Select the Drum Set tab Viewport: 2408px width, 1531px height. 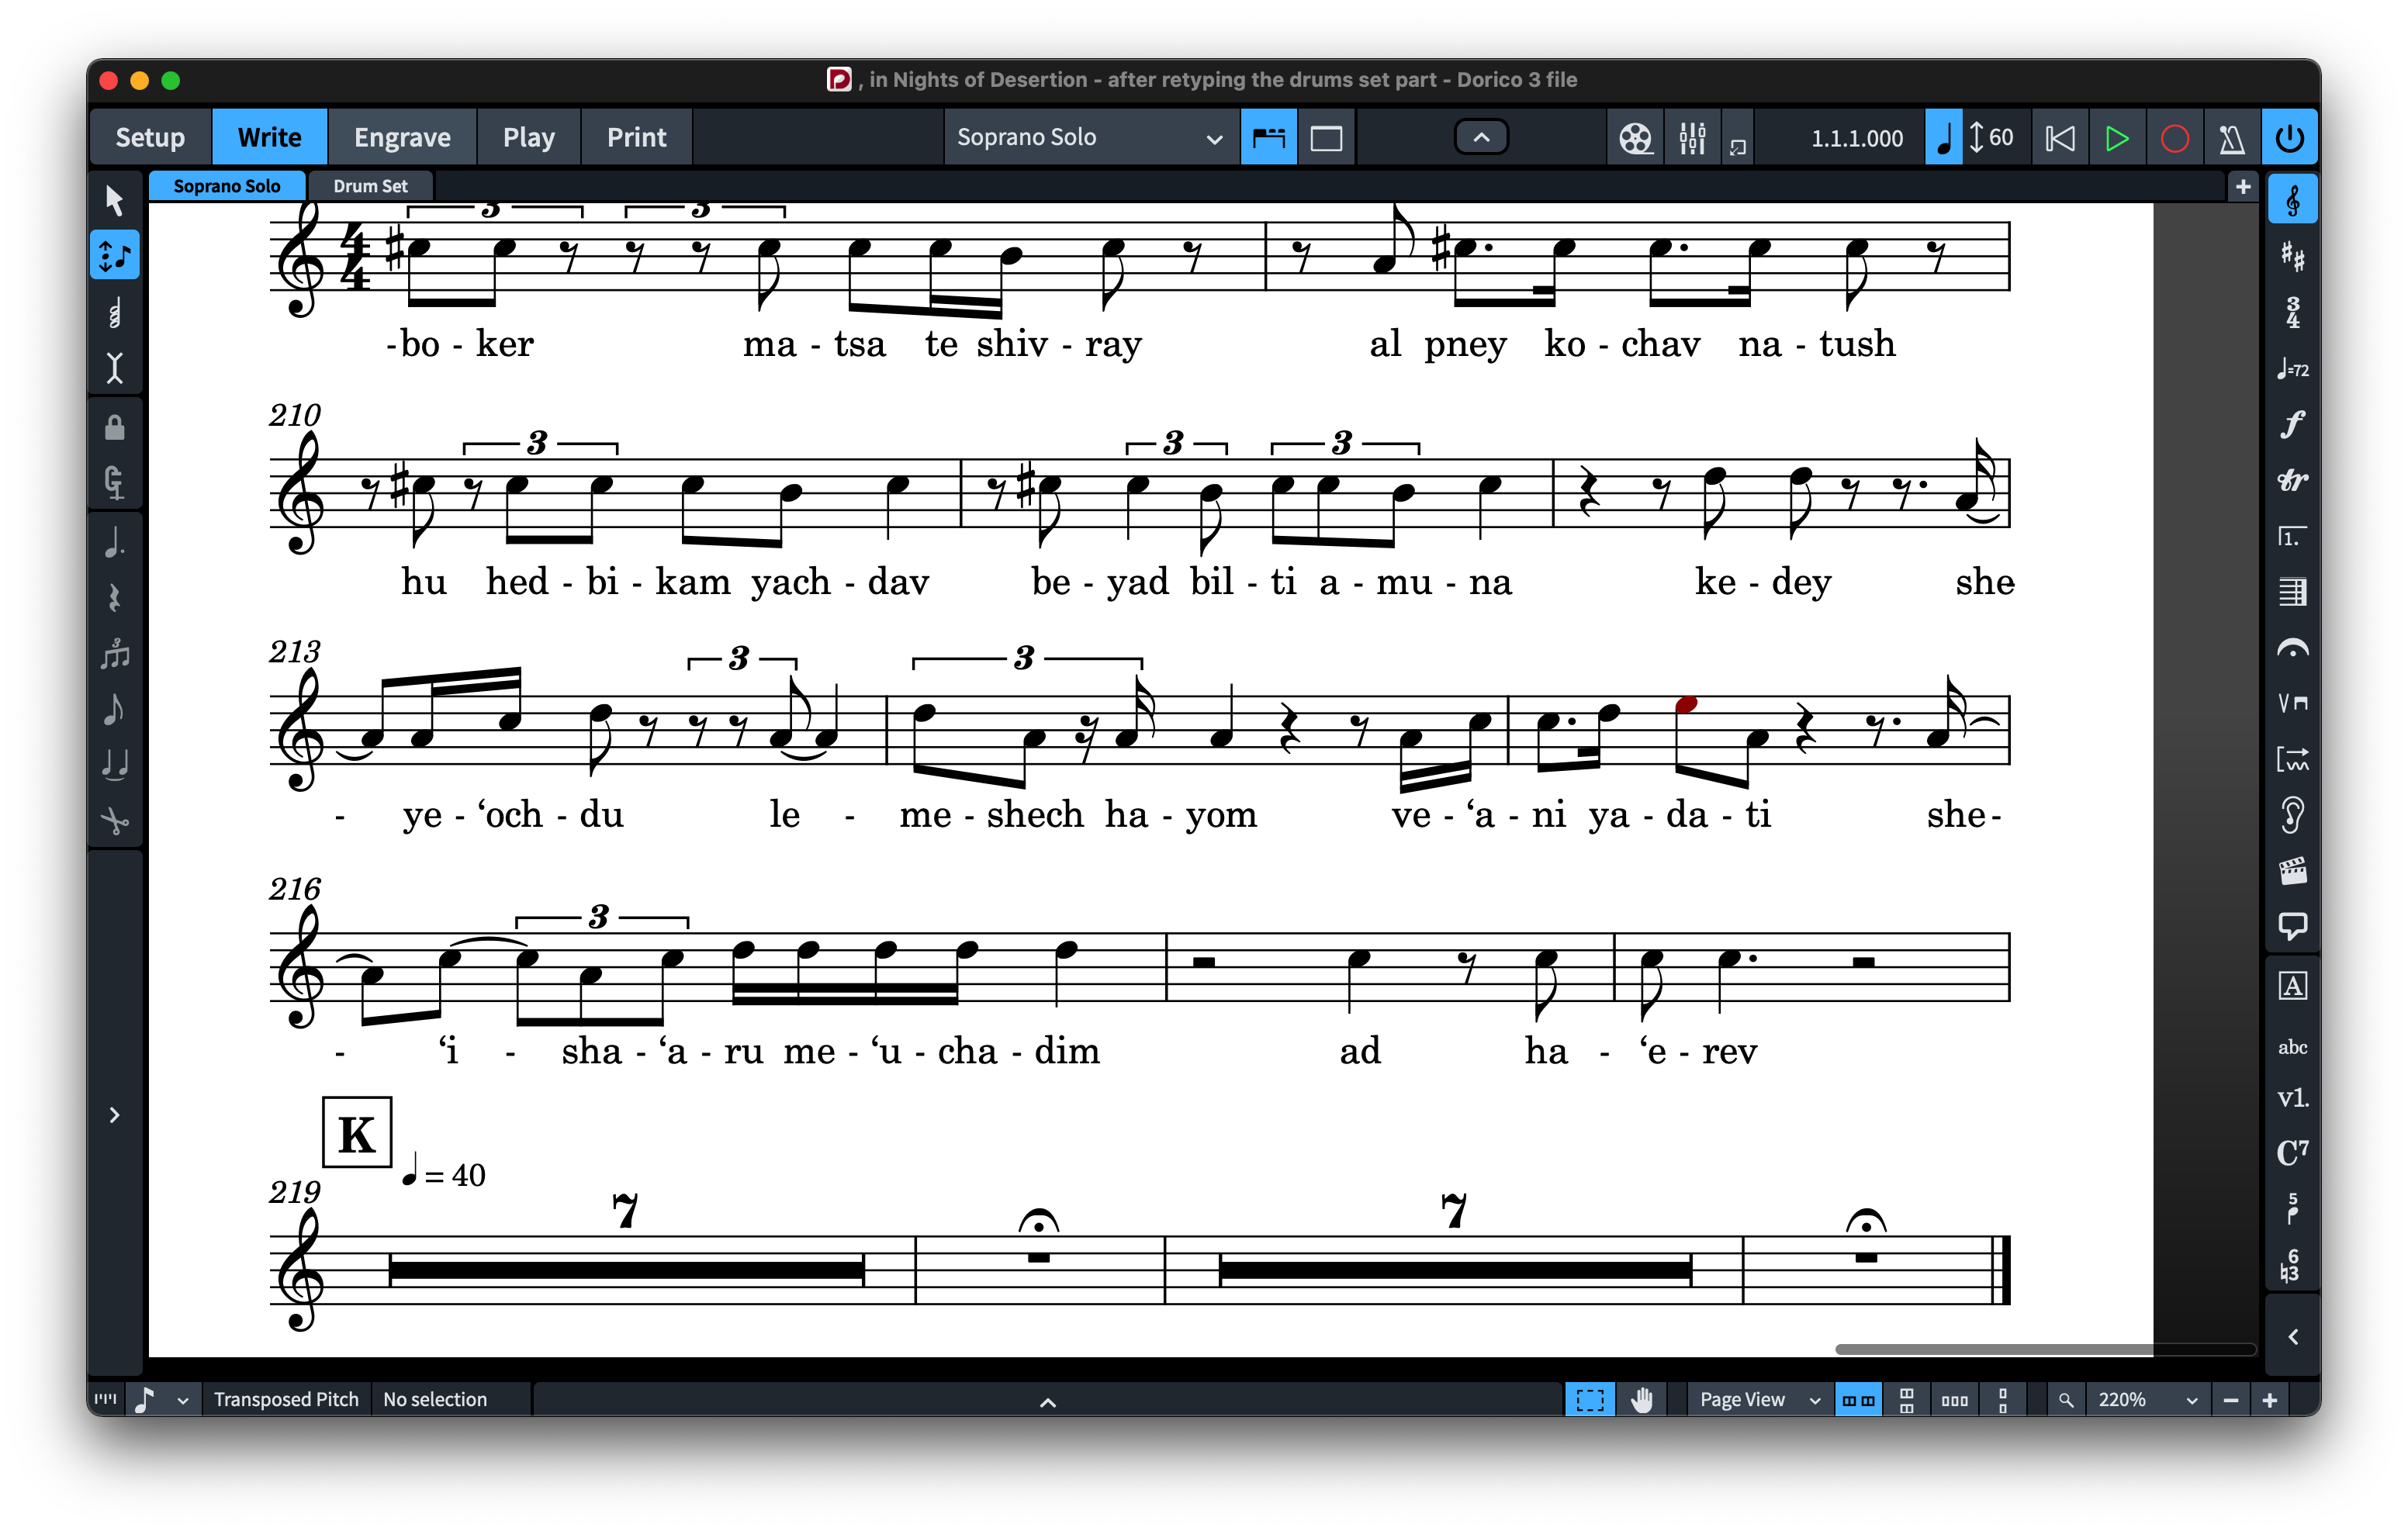point(370,186)
